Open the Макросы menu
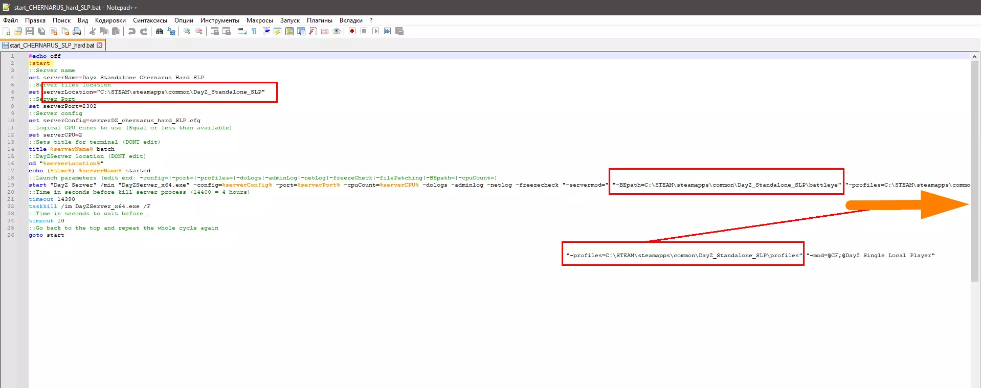The image size is (981, 388). click(260, 20)
